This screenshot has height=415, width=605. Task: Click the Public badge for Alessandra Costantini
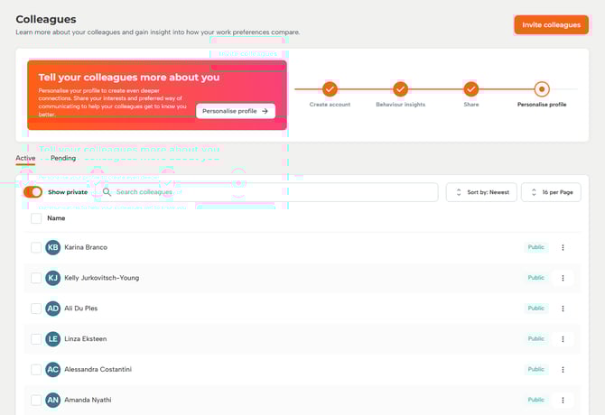536,370
